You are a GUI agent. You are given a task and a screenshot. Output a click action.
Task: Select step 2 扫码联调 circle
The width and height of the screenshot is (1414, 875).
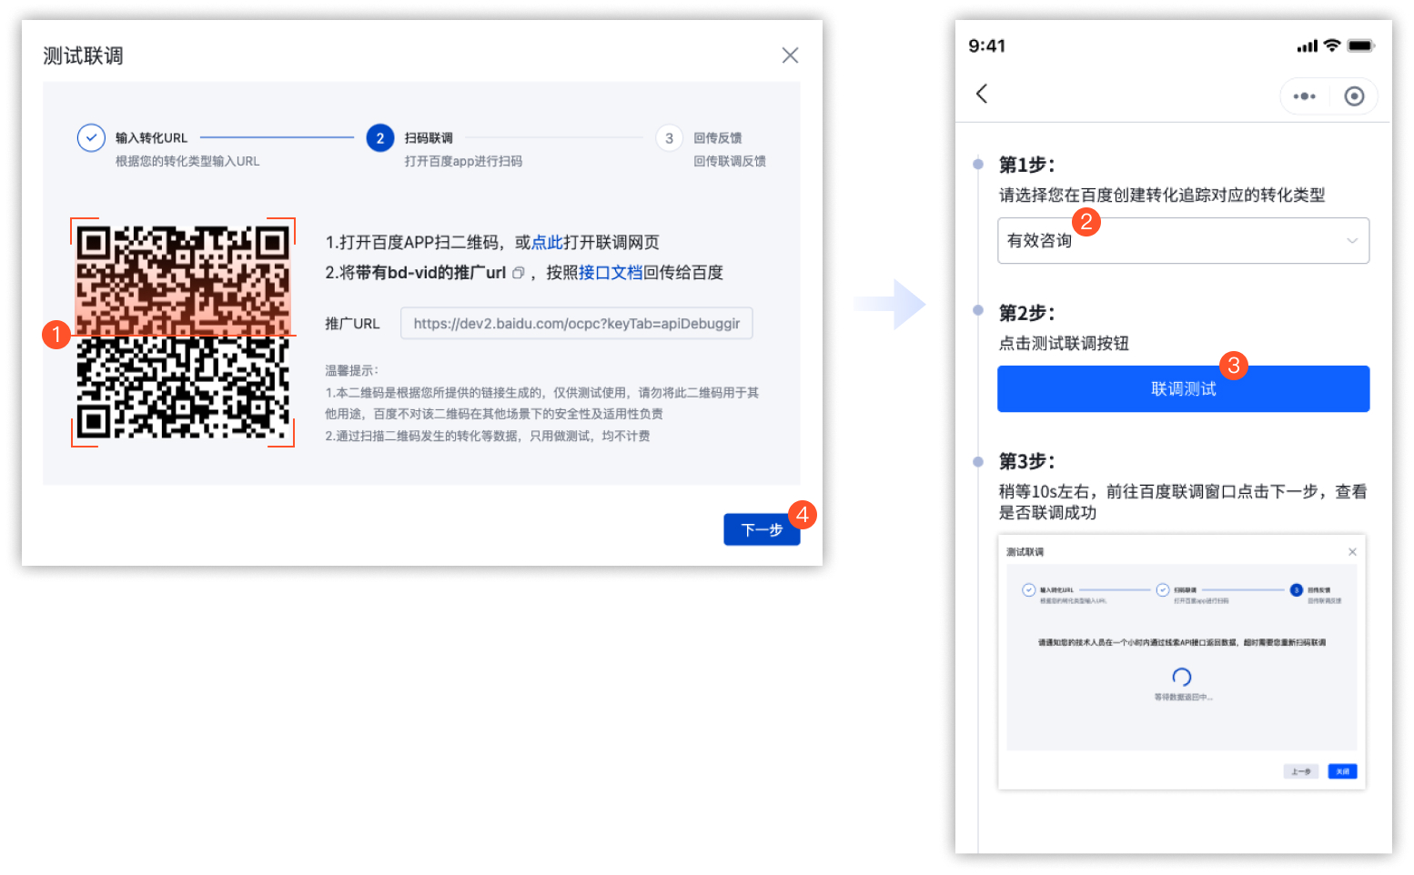(x=380, y=138)
